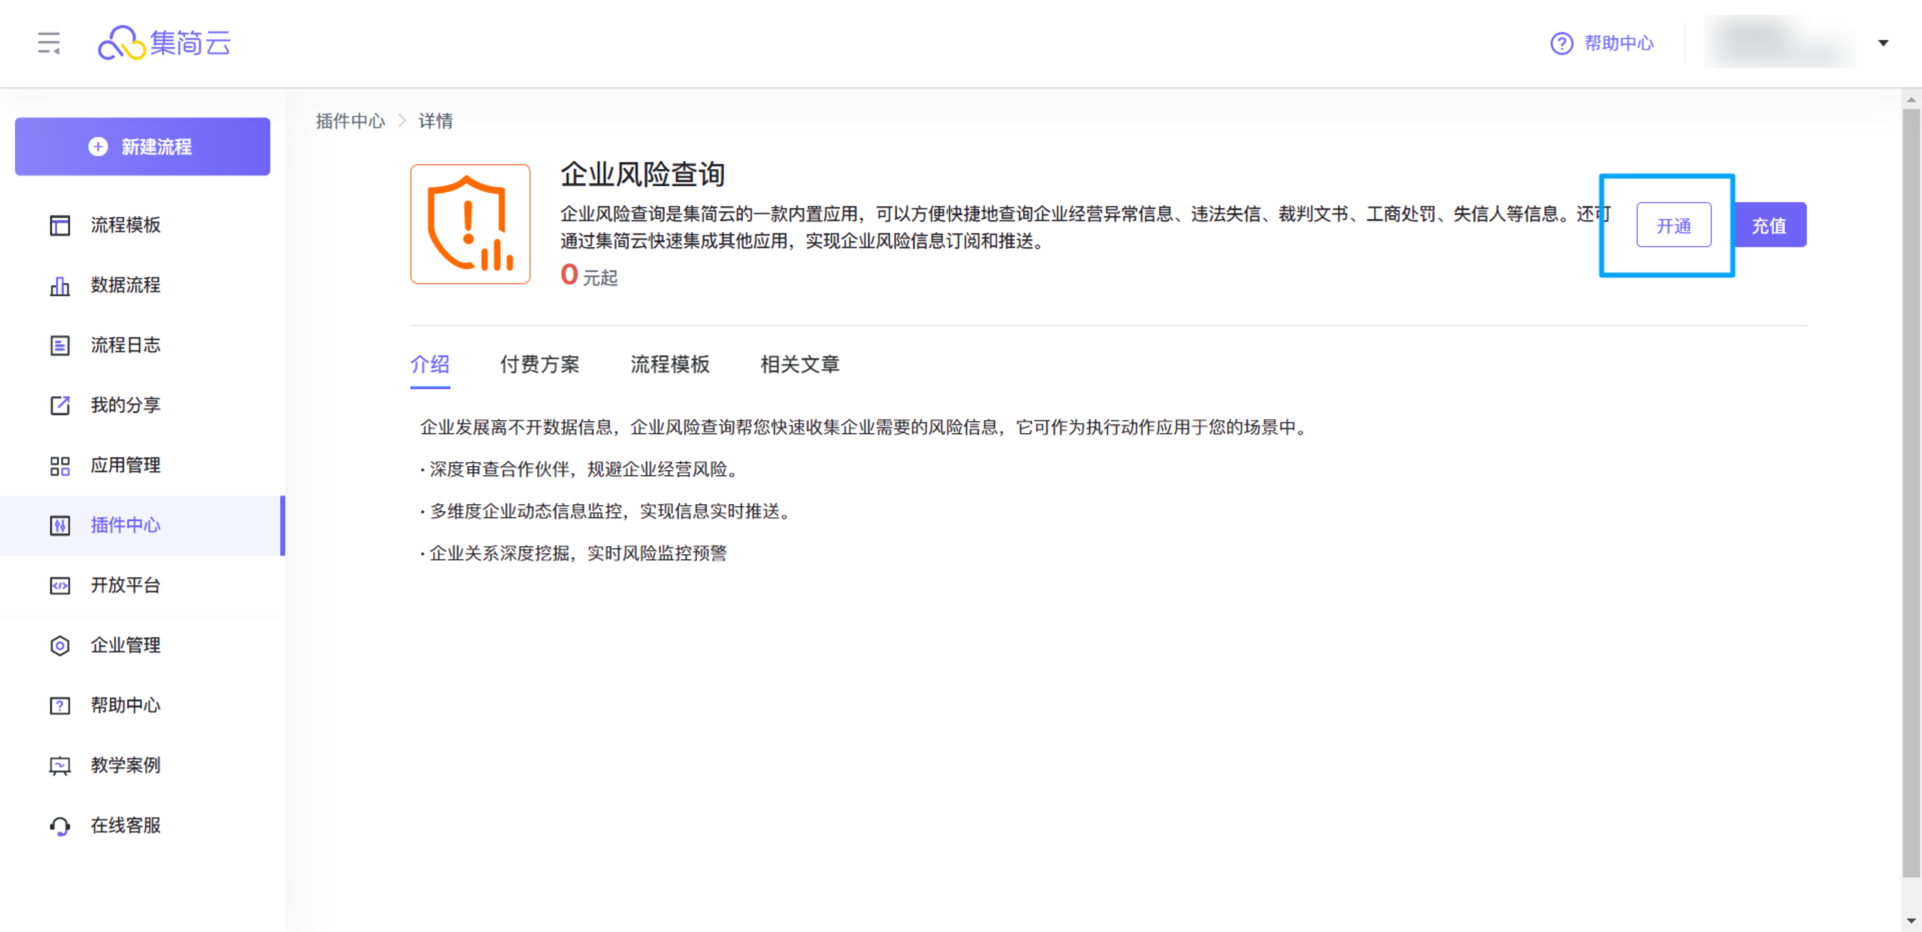Screen dimensions: 1922x932
Task: Click the sidebar 帮助中心 question icon
Action: tap(60, 705)
